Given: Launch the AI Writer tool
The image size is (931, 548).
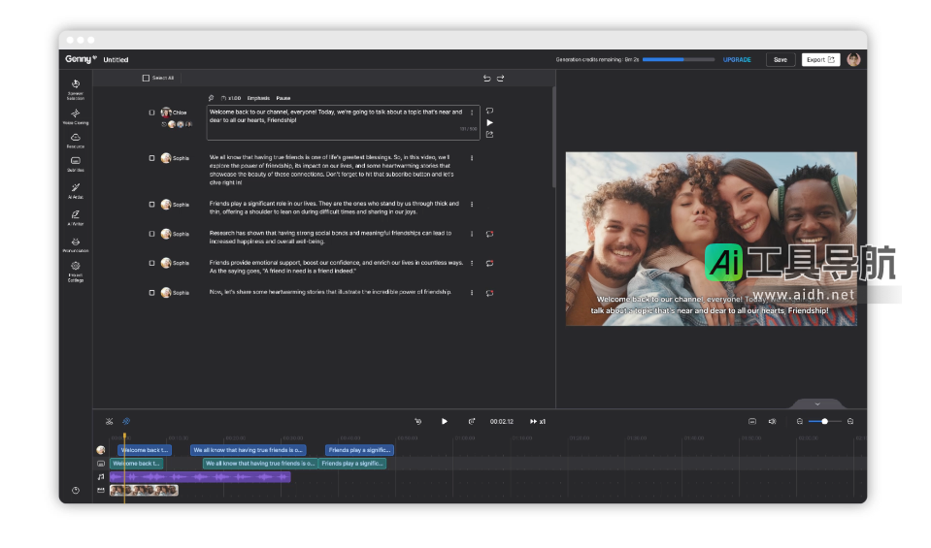Looking at the screenshot, I should [76, 215].
